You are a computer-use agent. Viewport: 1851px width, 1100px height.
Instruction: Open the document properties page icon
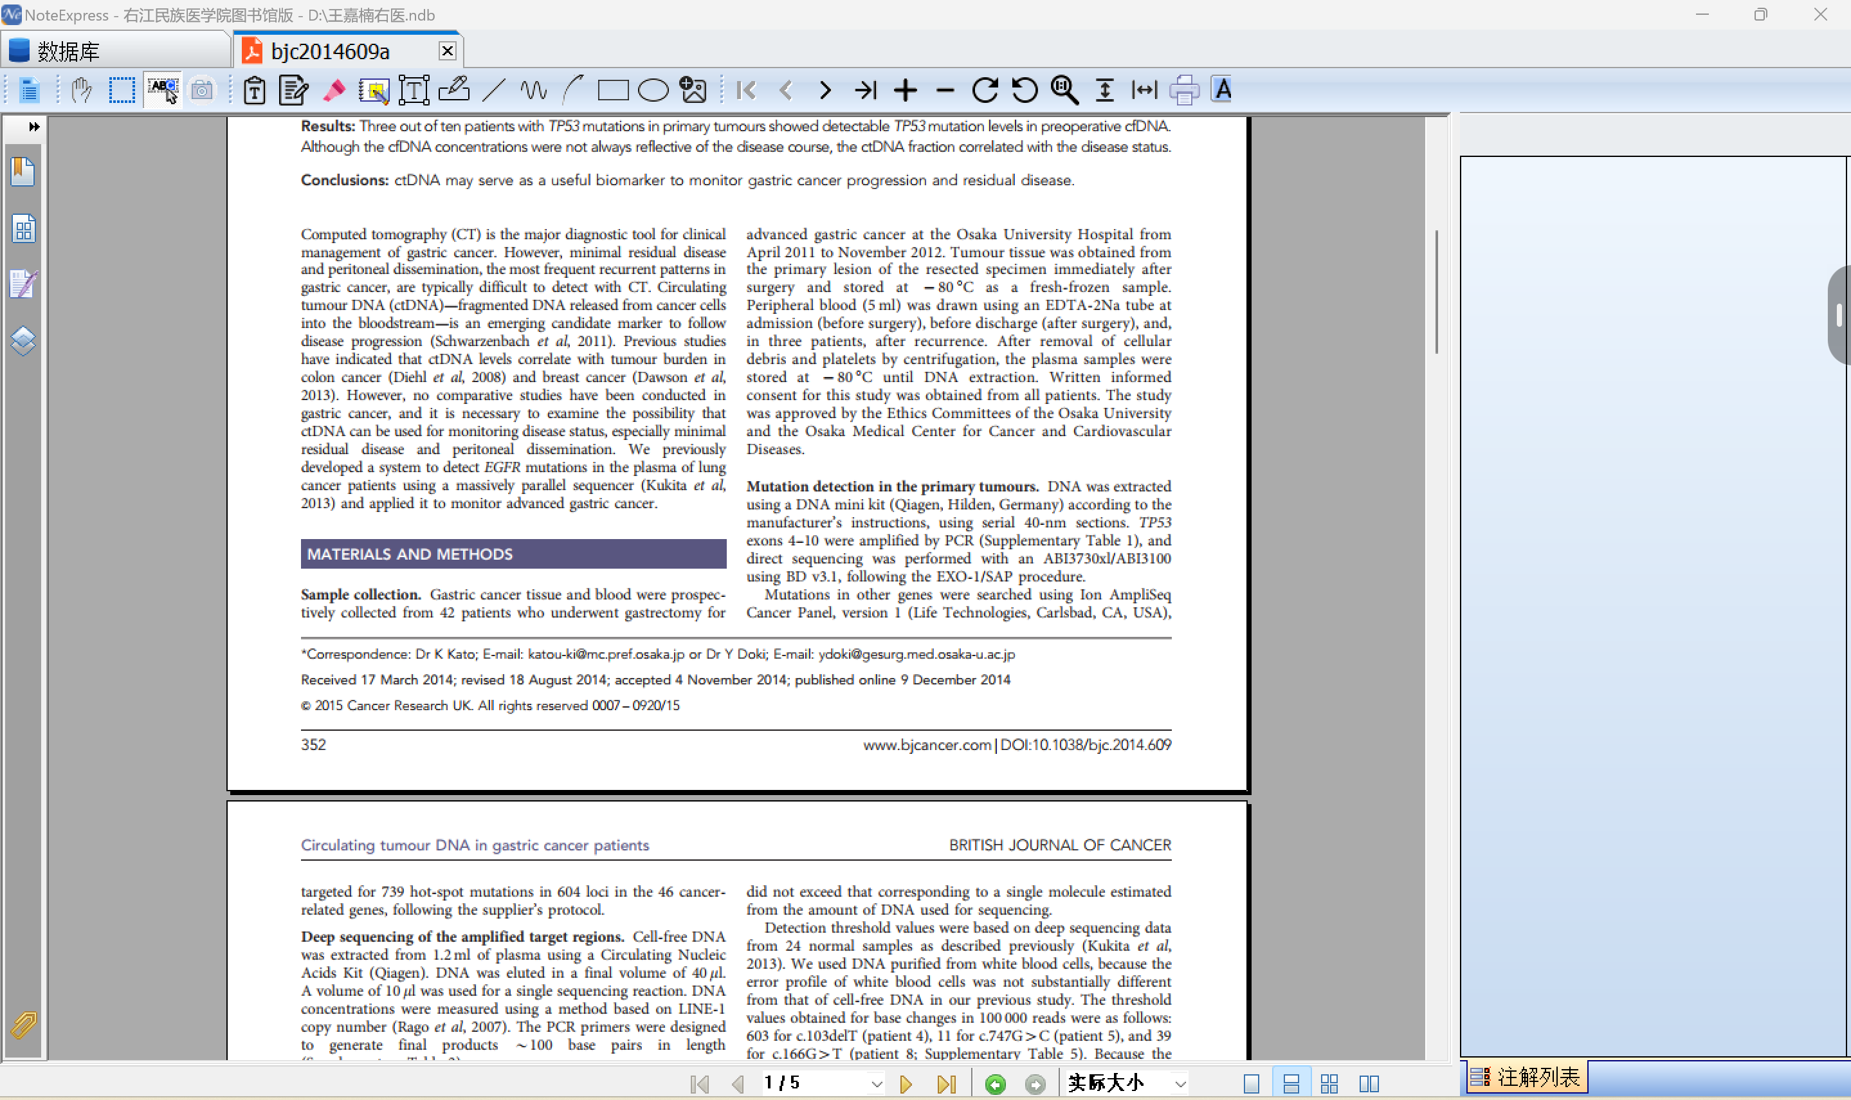point(29,91)
